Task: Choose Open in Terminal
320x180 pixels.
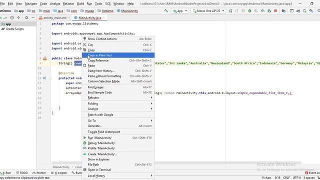Action: click(118, 170)
